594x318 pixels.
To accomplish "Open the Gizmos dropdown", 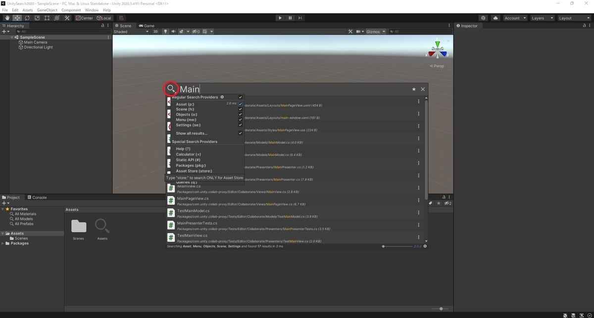I will pos(375,31).
